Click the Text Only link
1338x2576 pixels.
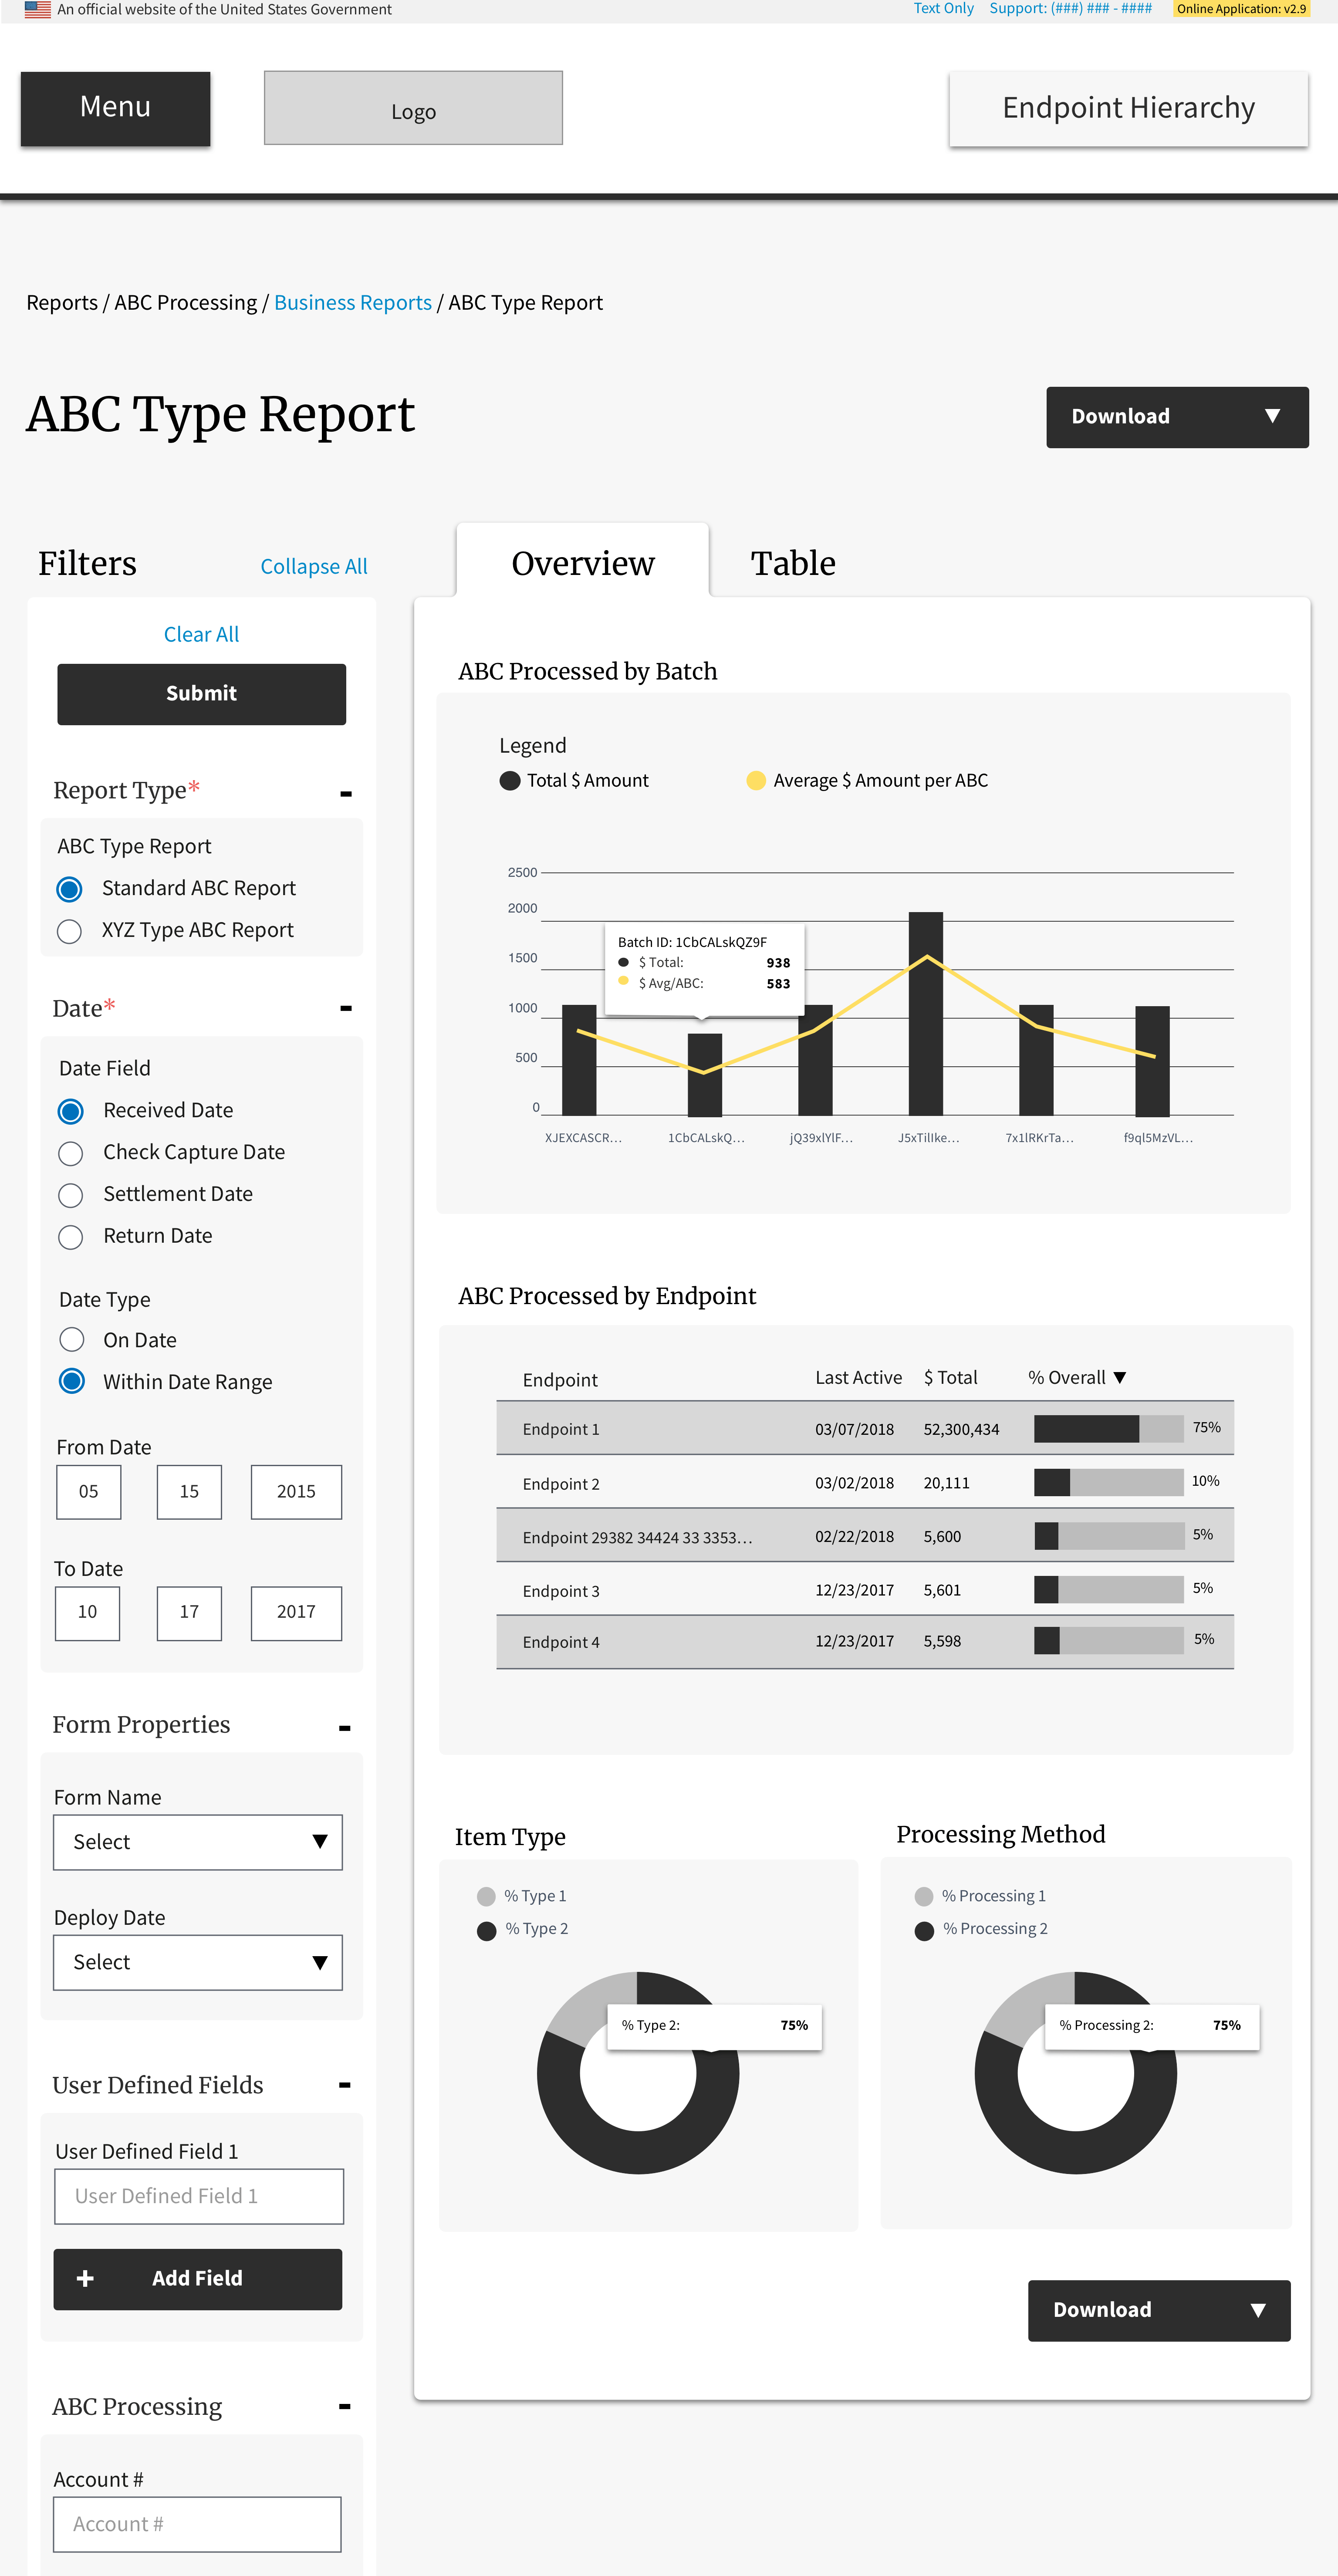pyautogui.click(x=943, y=9)
